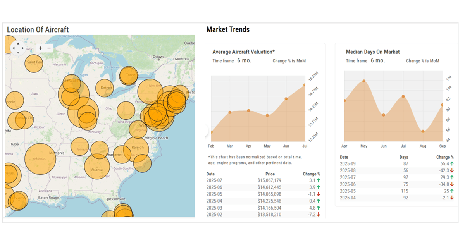Open the Valuation chart 6 mo. time frame selector
The image size is (465, 244).
(244, 60)
